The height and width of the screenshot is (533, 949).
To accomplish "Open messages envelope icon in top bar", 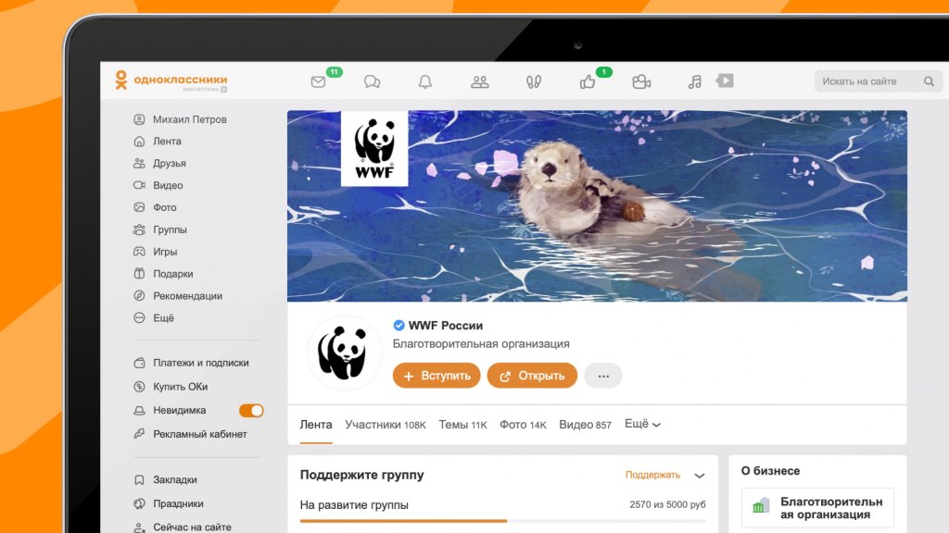I will pyautogui.click(x=318, y=81).
